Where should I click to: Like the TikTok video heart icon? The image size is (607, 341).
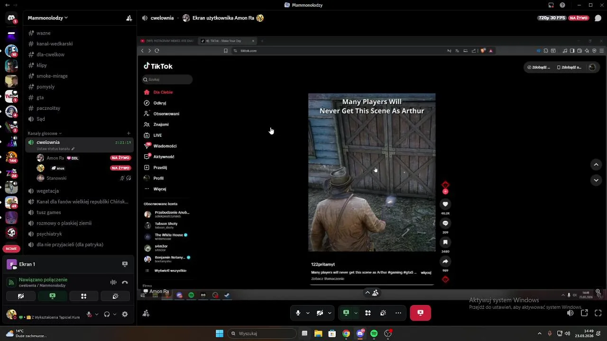click(x=445, y=204)
